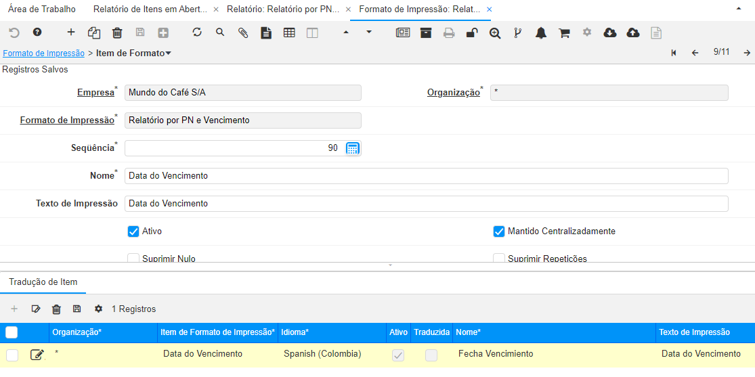Click Save and New icon
This screenshot has height=377, width=755.
pos(163,32)
